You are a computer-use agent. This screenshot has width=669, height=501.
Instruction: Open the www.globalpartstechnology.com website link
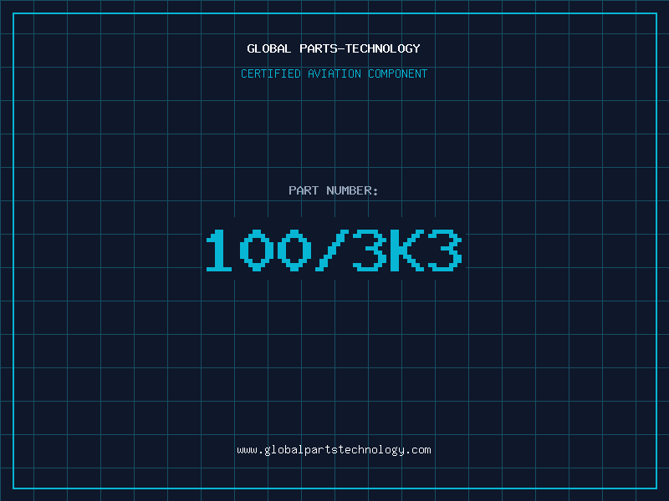[334, 450]
